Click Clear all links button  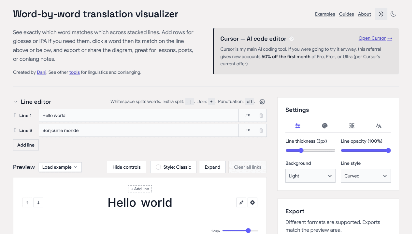click(248, 167)
